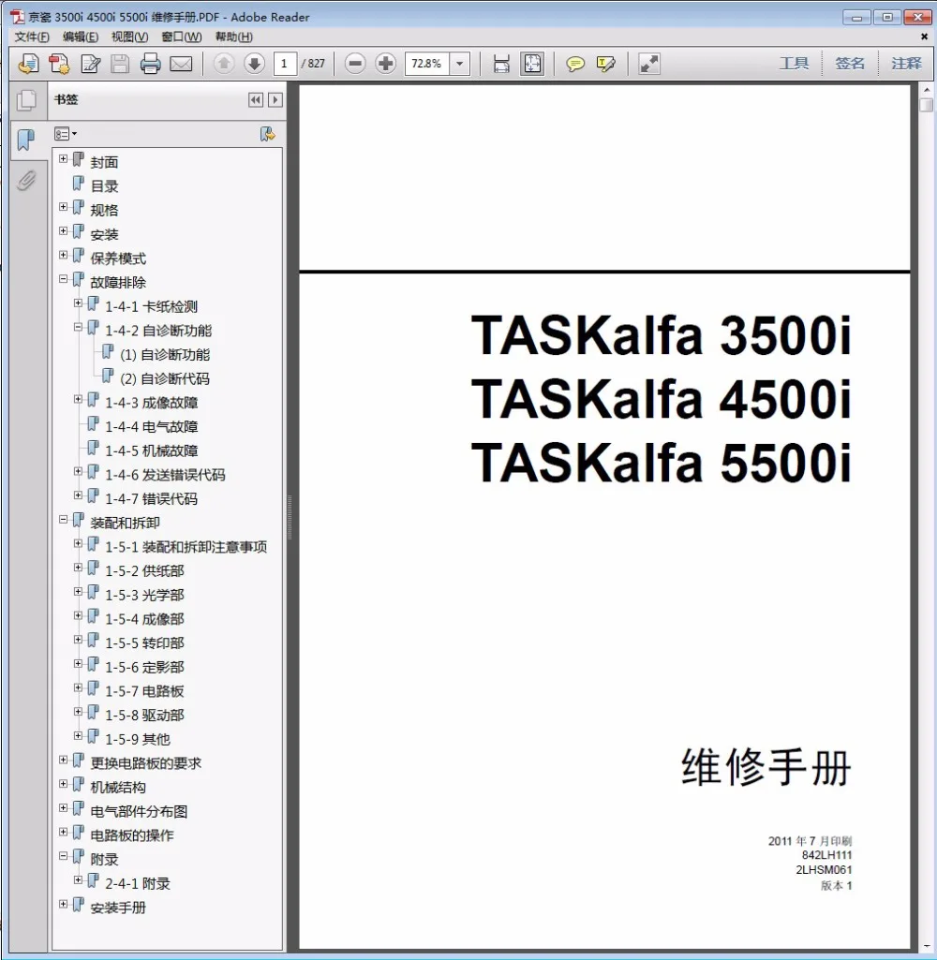Viewport: 937px width, 960px height.
Task: Select 1-4-5 机械故障 bookmark
Action: click(151, 451)
